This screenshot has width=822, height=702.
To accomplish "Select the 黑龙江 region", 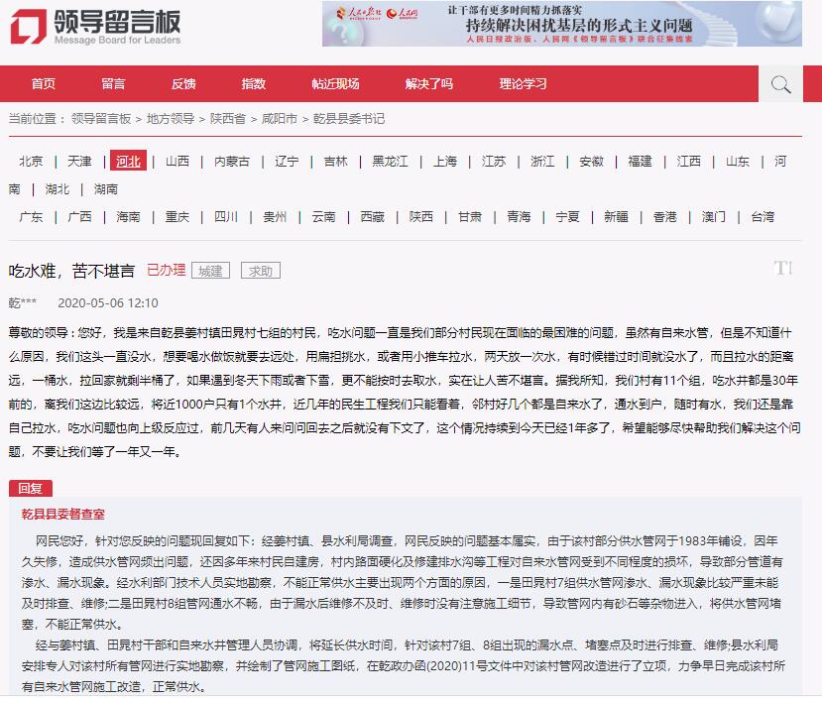I will point(390,161).
